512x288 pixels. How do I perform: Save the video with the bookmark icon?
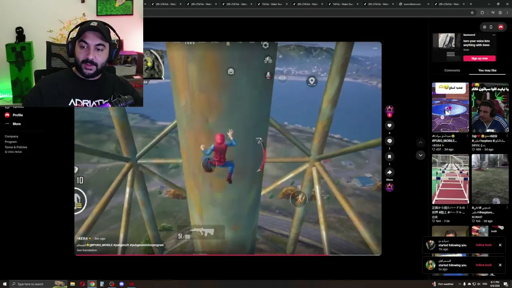(389, 157)
